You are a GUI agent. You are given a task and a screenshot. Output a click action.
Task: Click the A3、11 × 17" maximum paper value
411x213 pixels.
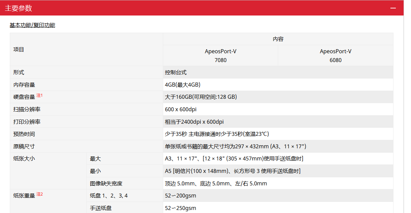234,159
